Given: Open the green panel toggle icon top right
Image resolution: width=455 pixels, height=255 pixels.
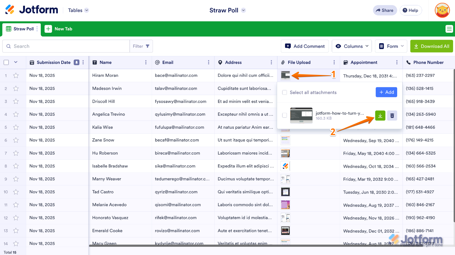Looking at the screenshot, I should [x=449, y=29].
